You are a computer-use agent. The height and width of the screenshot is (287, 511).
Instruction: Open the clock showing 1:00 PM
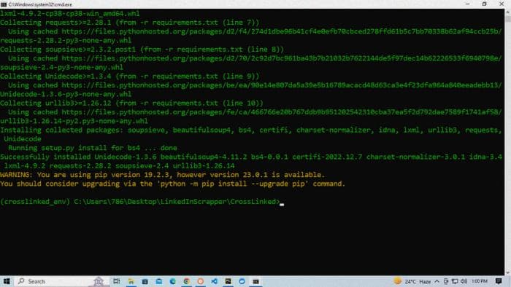pos(480,281)
